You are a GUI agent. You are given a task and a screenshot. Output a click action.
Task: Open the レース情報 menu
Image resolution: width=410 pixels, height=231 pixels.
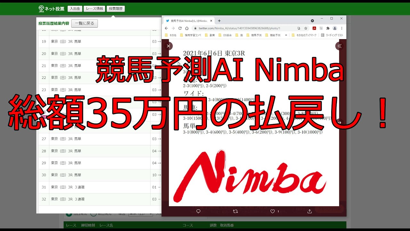tap(94, 9)
